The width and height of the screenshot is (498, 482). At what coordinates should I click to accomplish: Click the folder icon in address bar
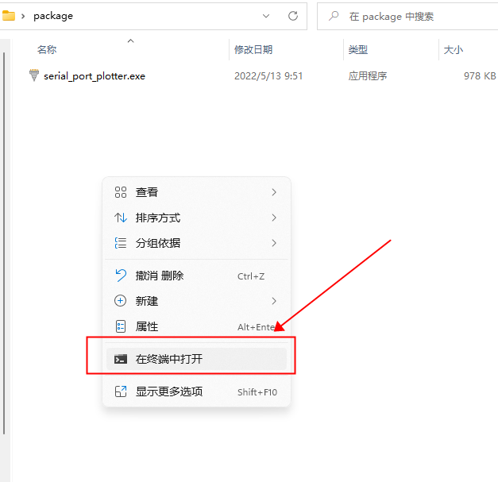click(8, 16)
